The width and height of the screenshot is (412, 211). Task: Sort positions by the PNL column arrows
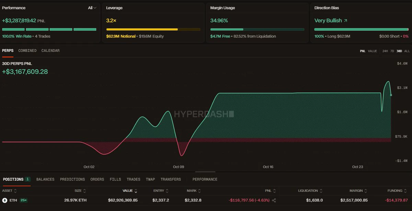[274, 191]
